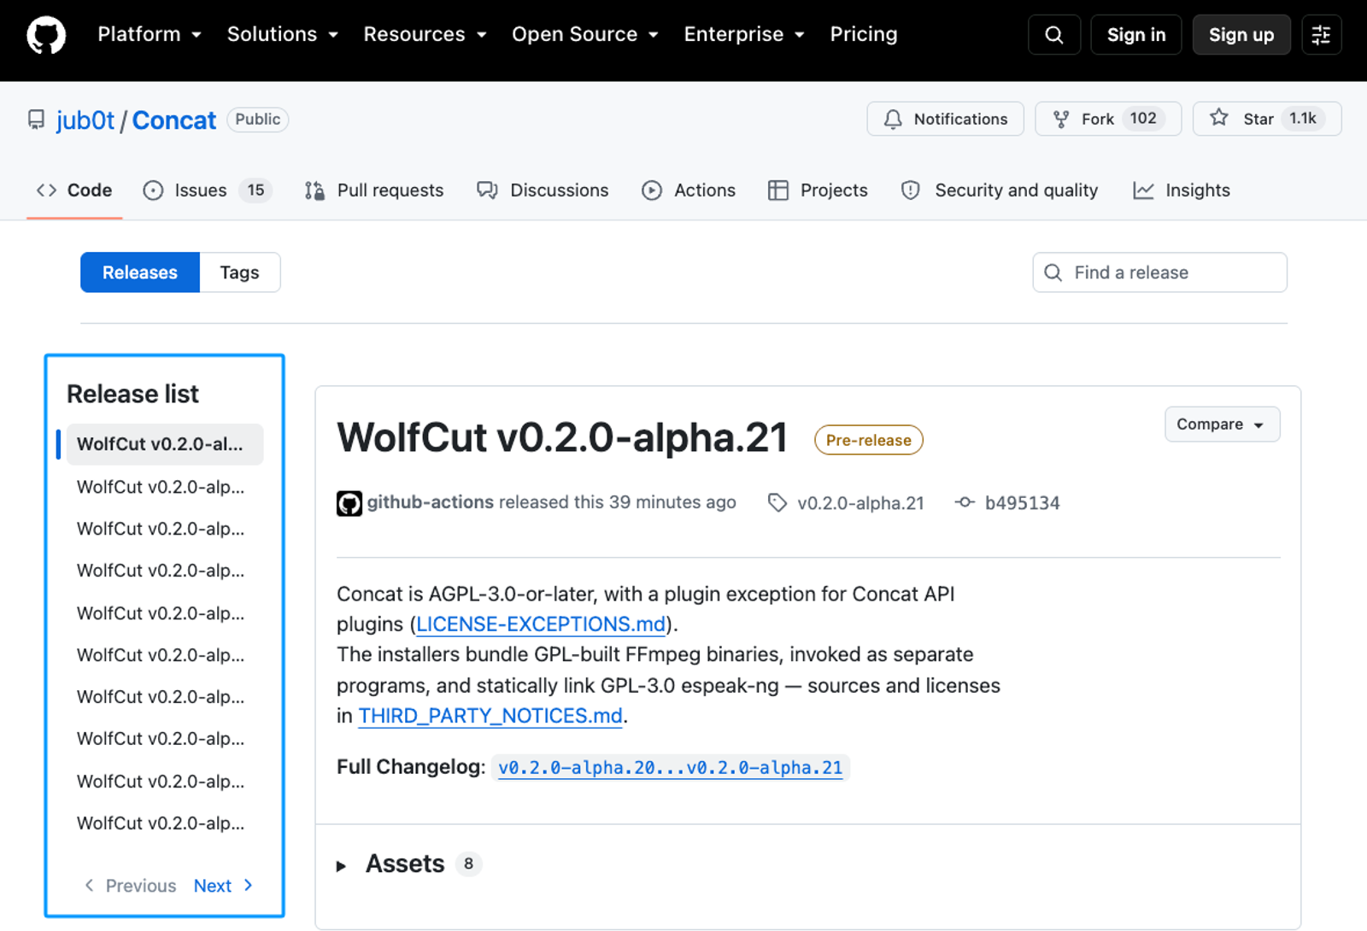The height and width of the screenshot is (931, 1367).
Task: Click the Insights graph icon
Action: point(1143,190)
